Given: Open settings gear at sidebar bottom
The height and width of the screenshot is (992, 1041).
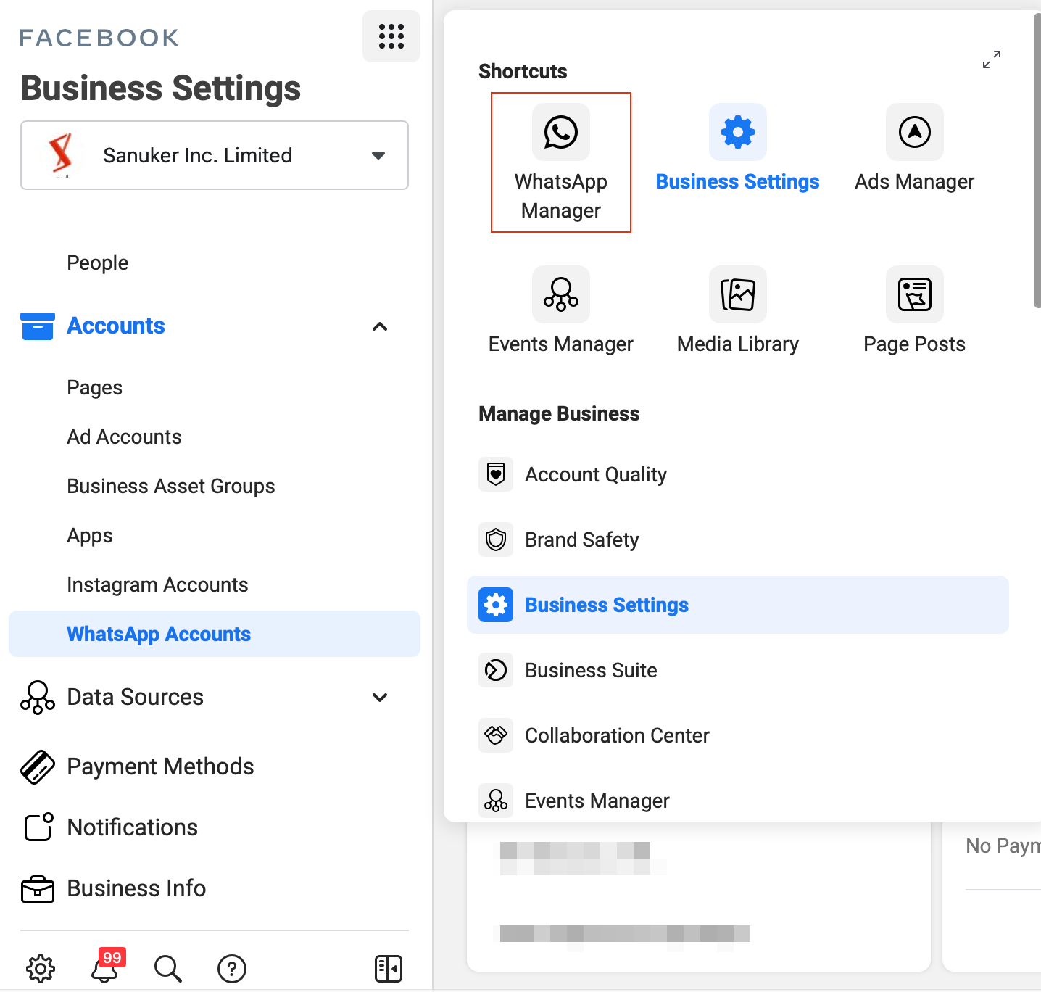Looking at the screenshot, I should 41,969.
